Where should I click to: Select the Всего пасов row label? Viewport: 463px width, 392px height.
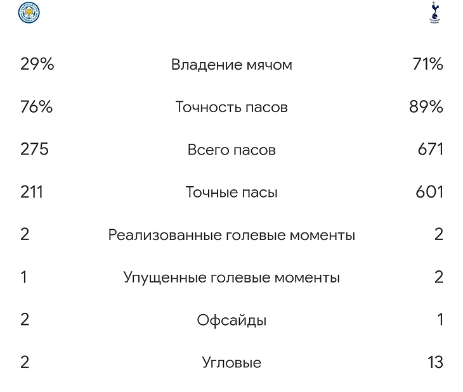(231, 149)
